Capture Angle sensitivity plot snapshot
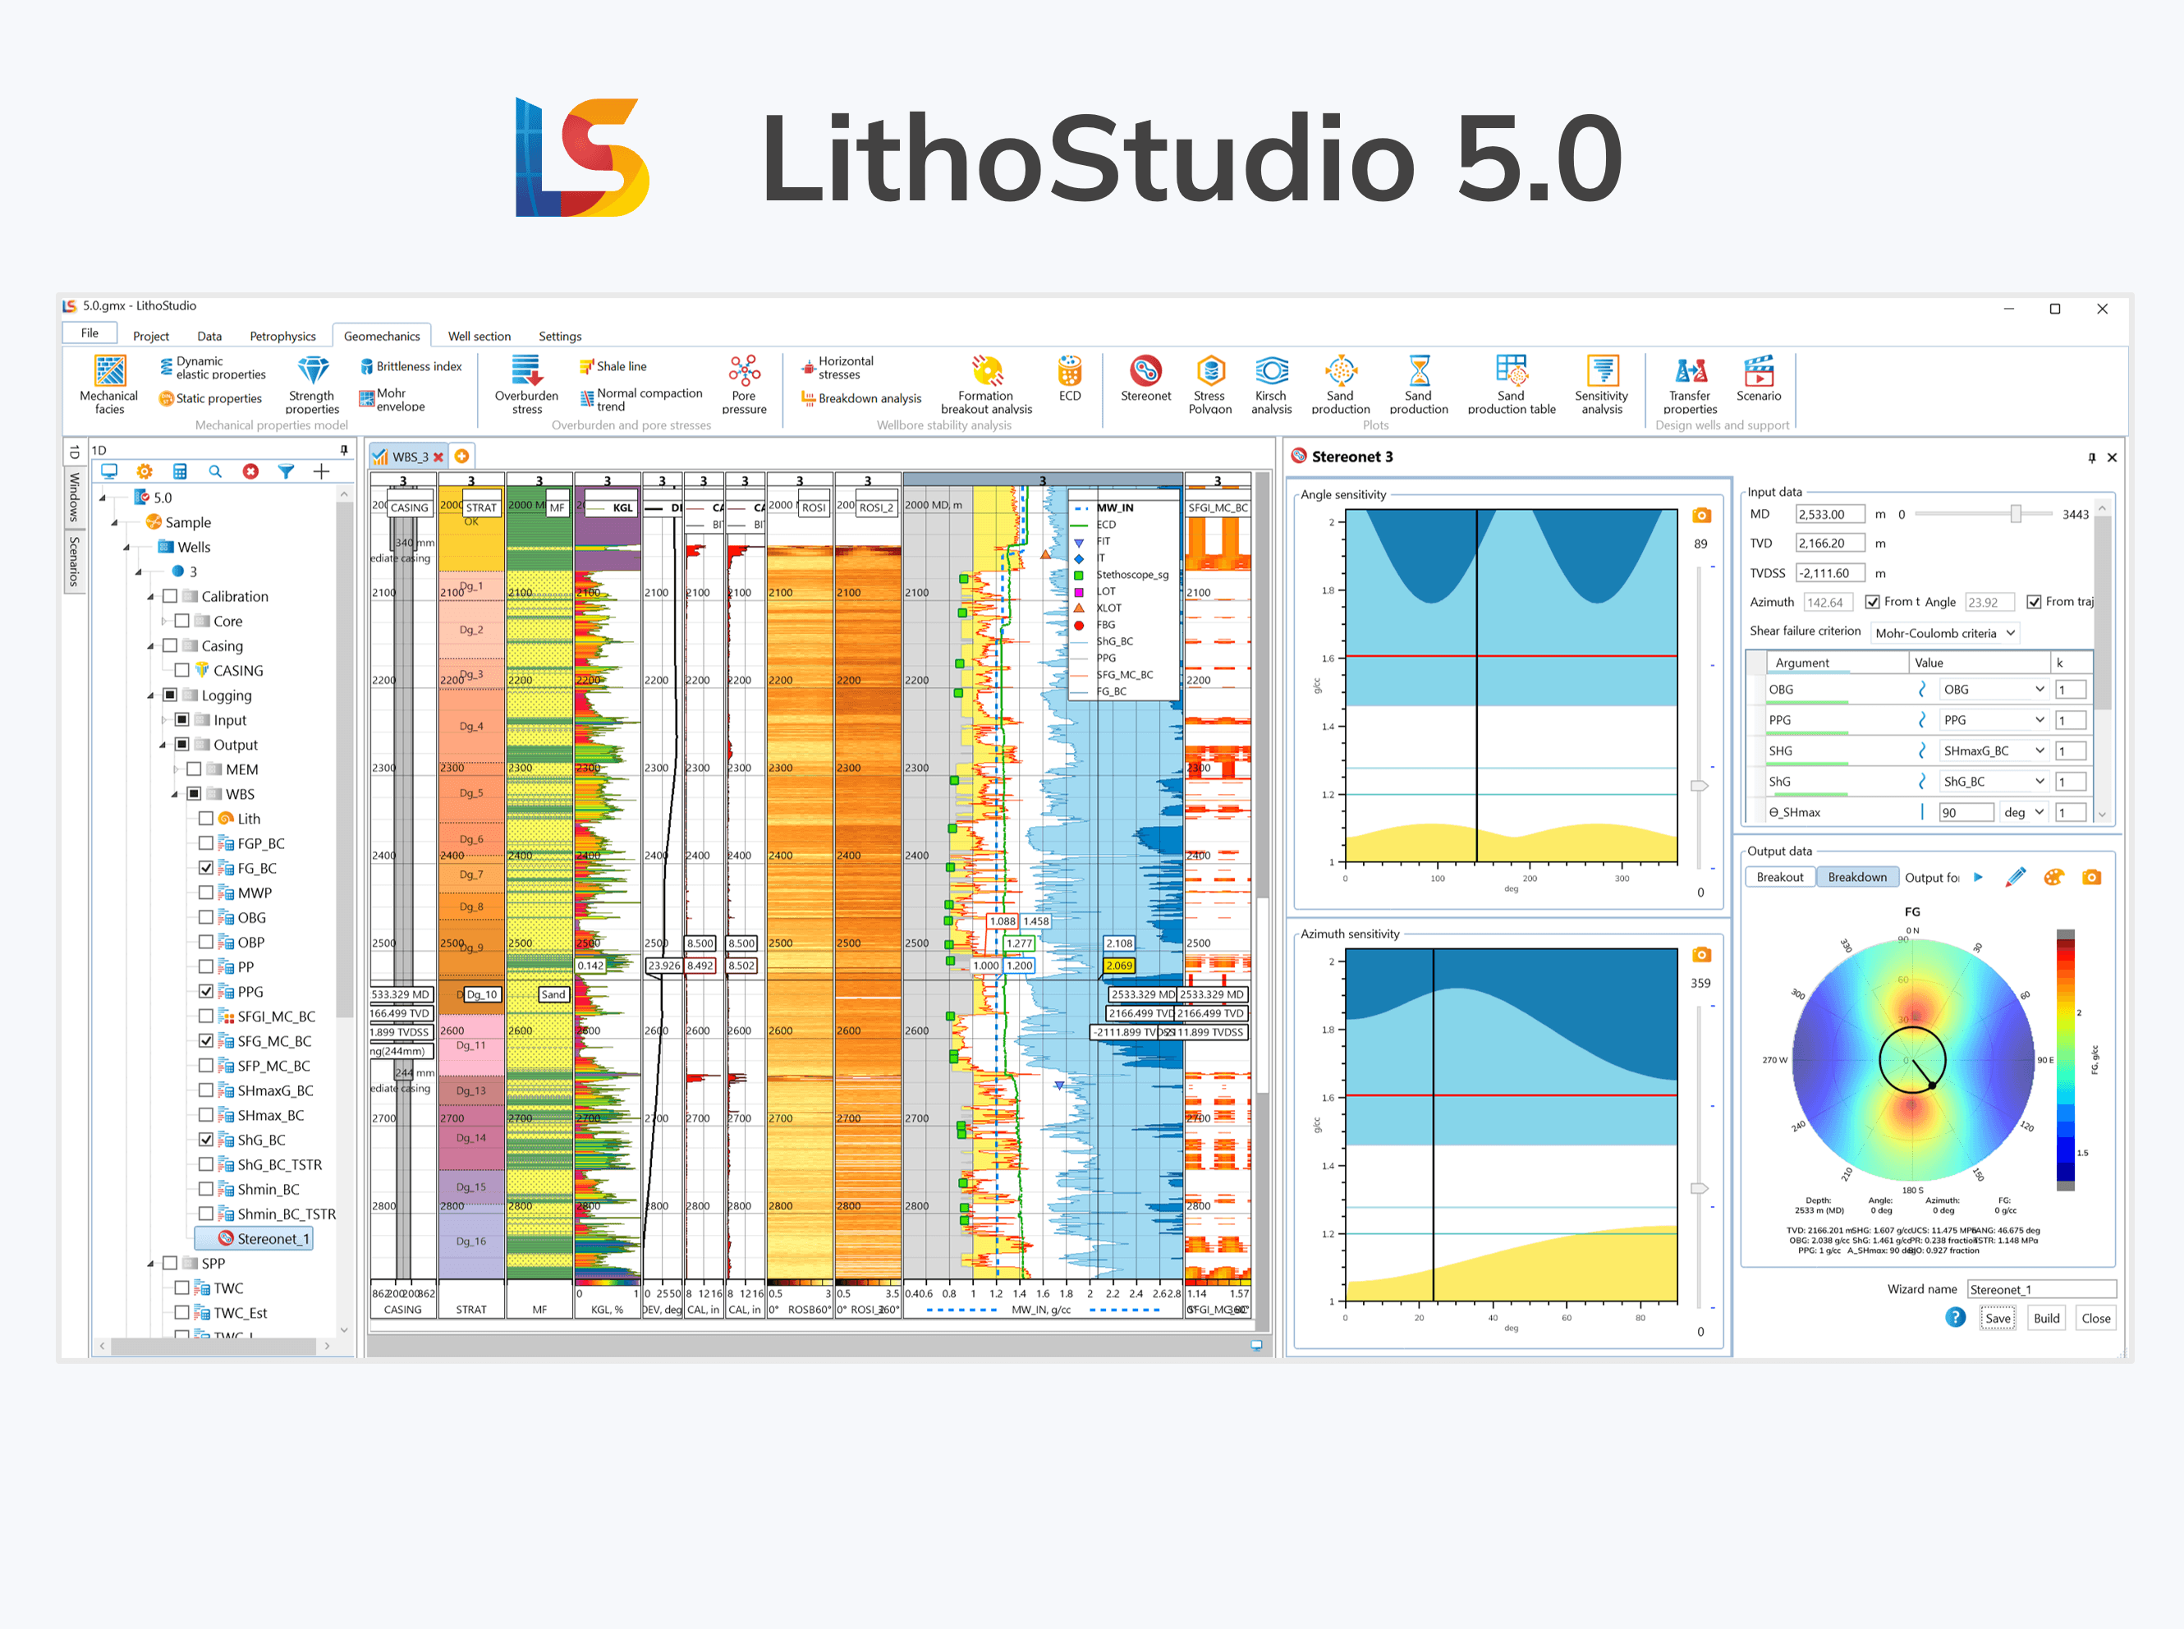The image size is (2184, 1629). pos(1701,516)
